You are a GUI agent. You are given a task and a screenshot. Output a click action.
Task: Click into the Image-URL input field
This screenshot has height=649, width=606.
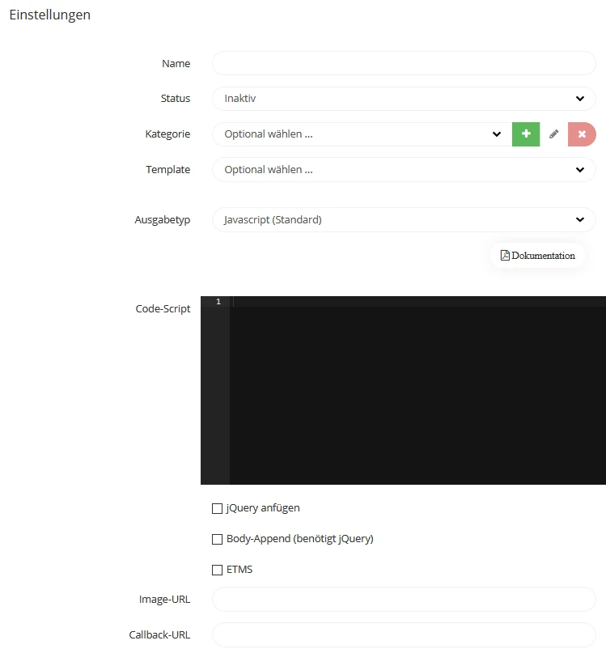click(x=403, y=600)
